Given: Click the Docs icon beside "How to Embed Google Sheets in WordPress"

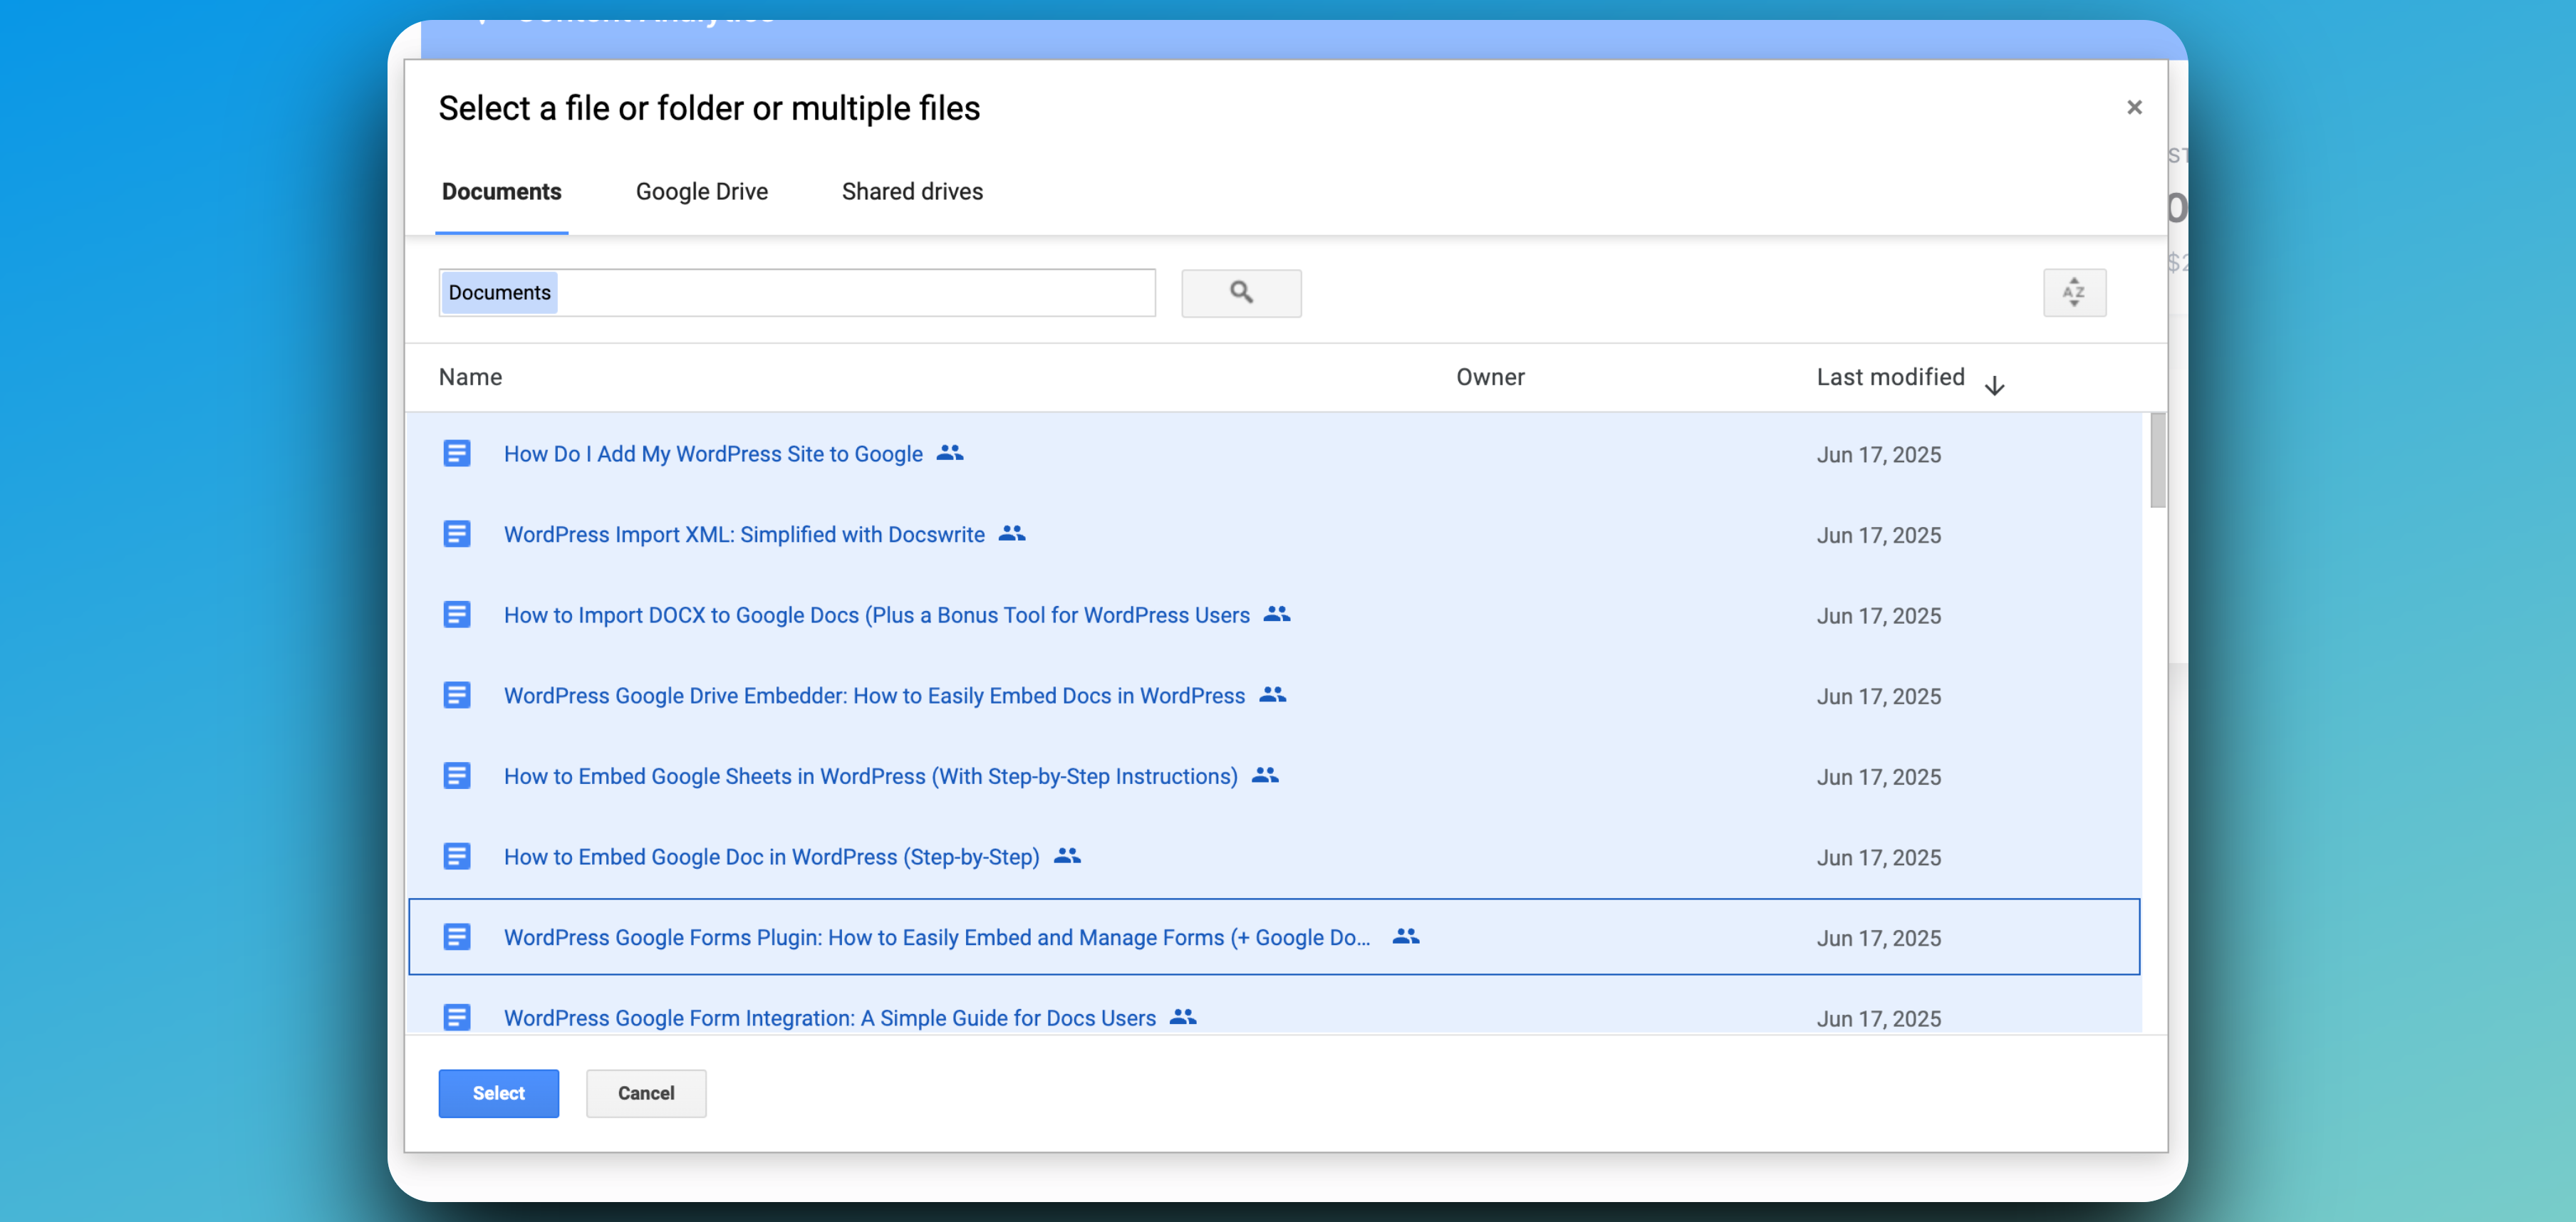Looking at the screenshot, I should pos(458,775).
